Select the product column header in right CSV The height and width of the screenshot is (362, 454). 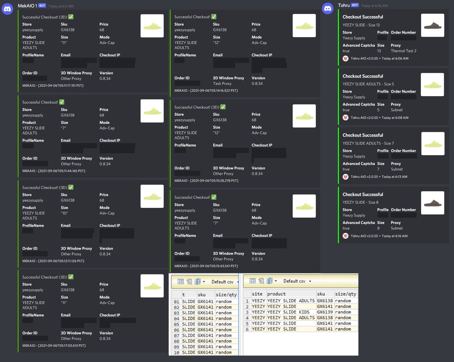[x=291, y=294]
